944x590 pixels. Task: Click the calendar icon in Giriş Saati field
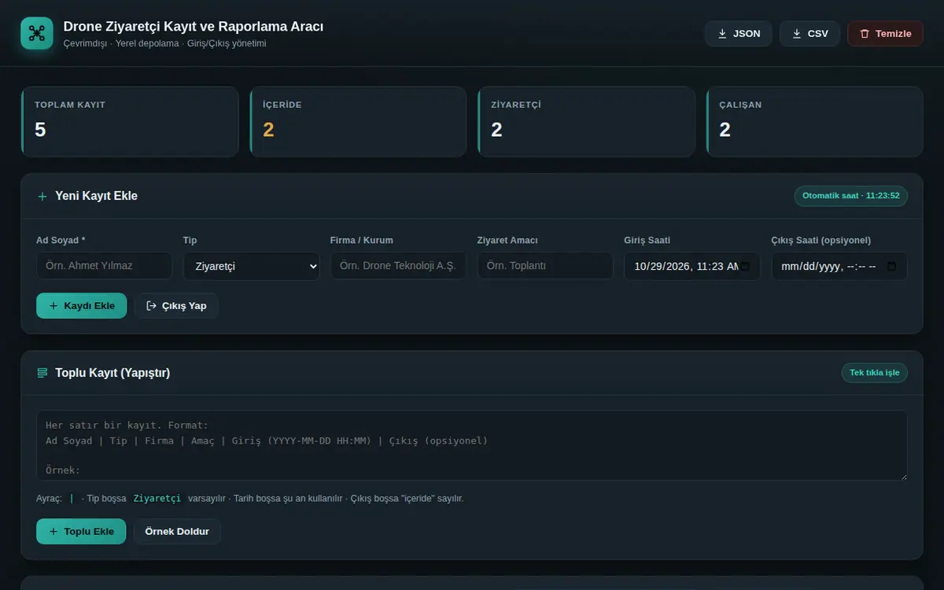click(x=745, y=266)
